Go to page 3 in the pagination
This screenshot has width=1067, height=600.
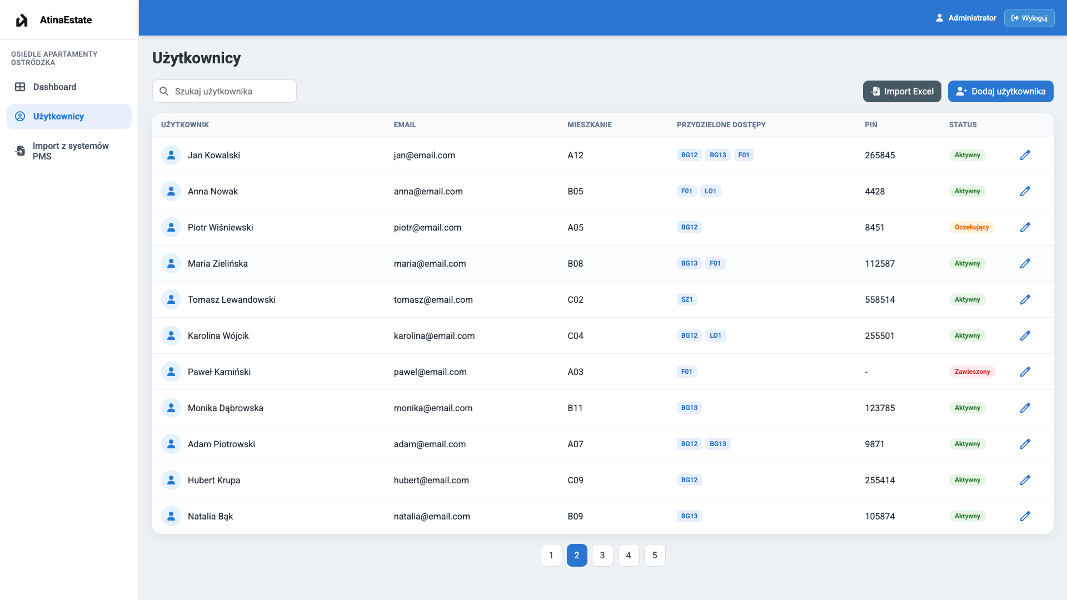(x=602, y=555)
